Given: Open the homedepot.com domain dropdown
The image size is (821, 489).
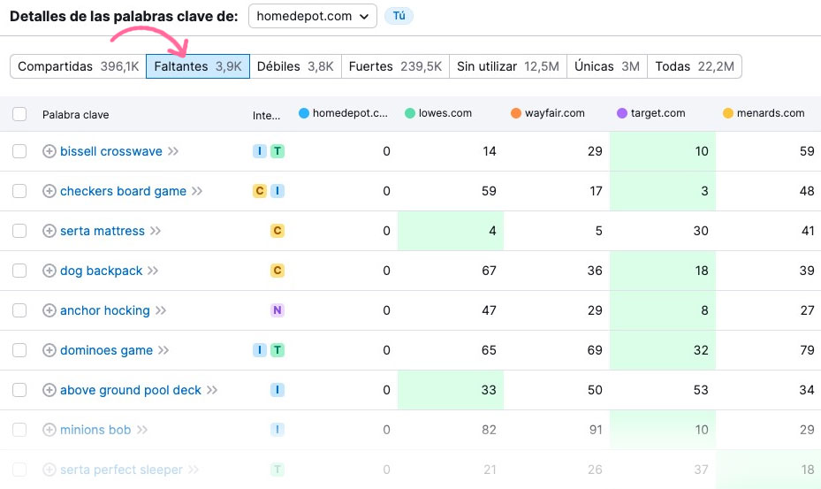Looking at the screenshot, I should click(312, 16).
